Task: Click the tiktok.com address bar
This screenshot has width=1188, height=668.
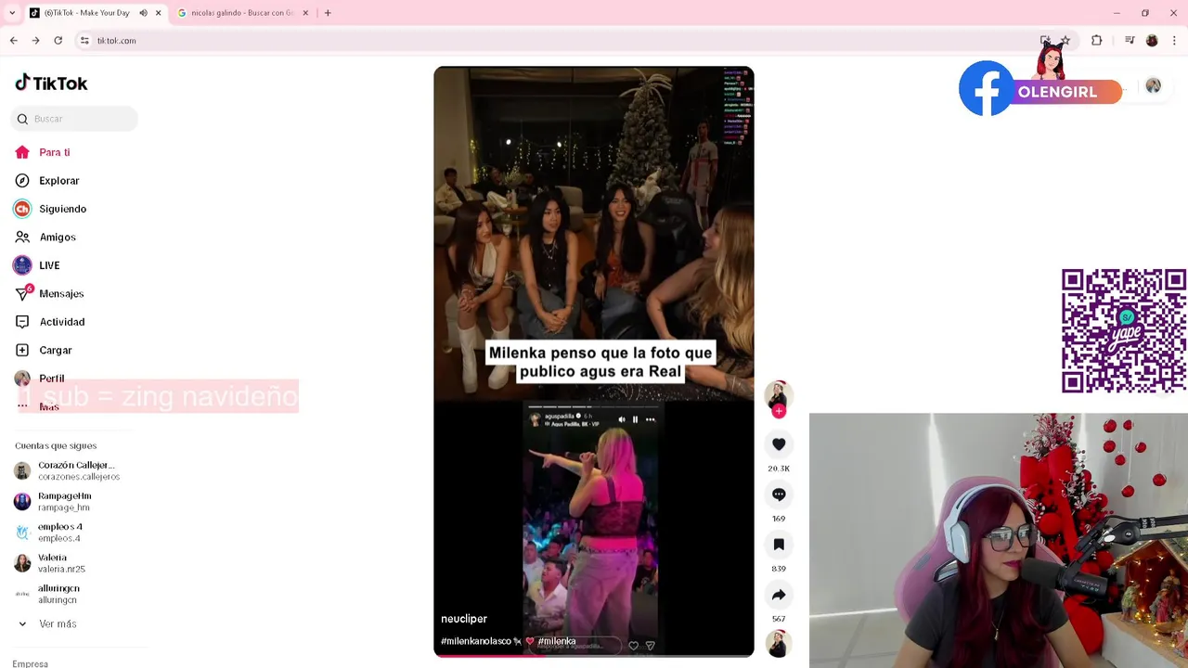Action: (557, 41)
